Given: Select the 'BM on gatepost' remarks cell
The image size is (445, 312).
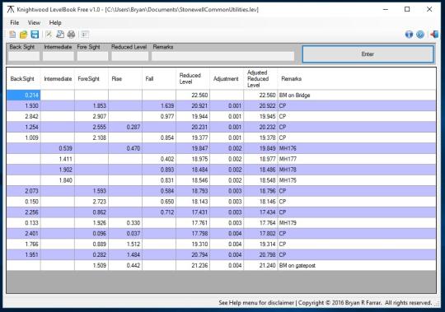Looking at the screenshot, I should click(x=357, y=265).
